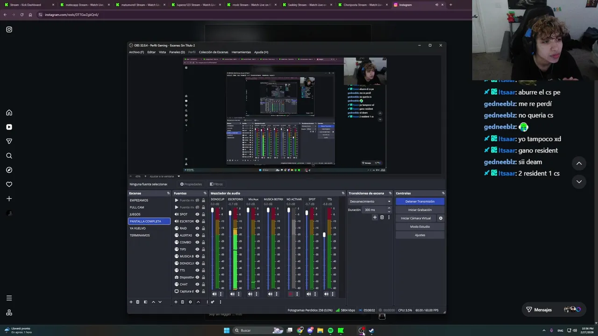Toggle visibility of the TTS source
Viewport: 598px width, 336px height.
tap(197, 270)
